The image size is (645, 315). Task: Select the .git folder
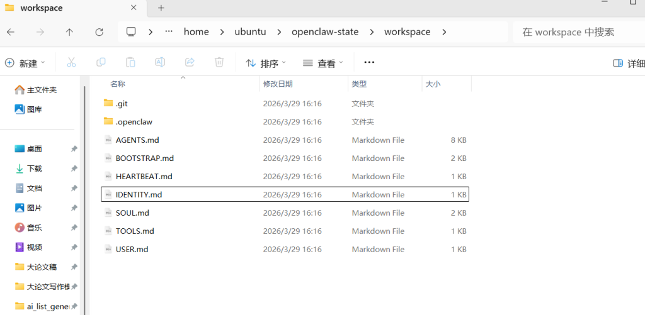pos(285,104)
